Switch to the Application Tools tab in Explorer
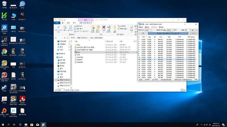Viewport: 227px width, 127px height. point(86,23)
